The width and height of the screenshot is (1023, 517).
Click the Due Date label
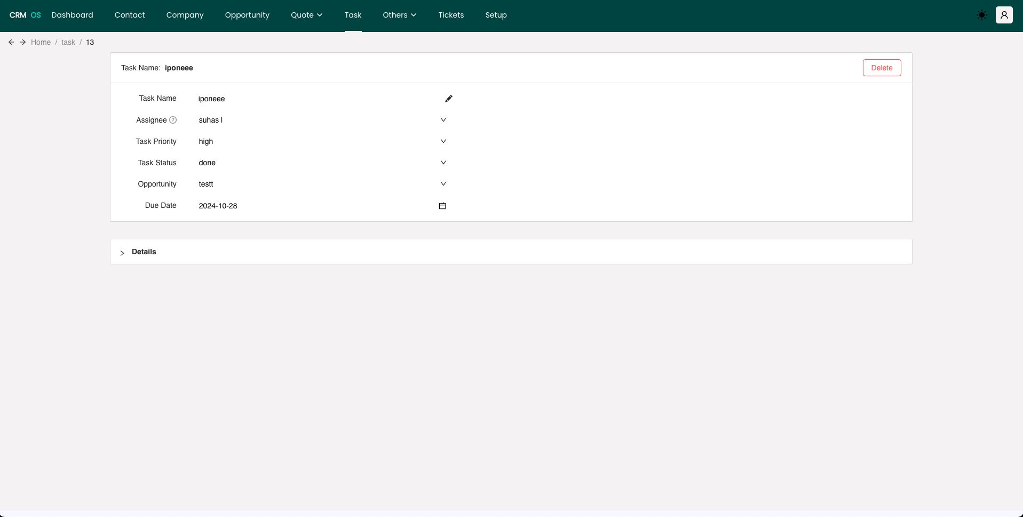pos(161,205)
